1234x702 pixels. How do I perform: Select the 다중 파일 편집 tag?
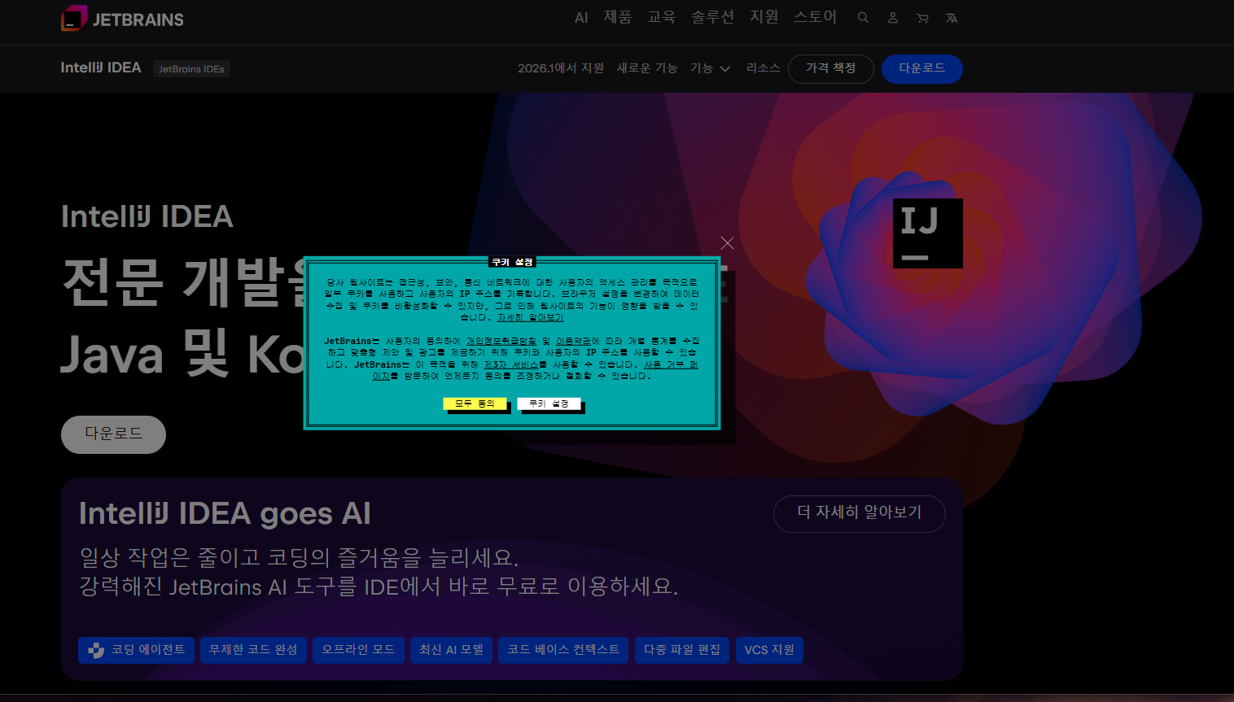tap(682, 650)
